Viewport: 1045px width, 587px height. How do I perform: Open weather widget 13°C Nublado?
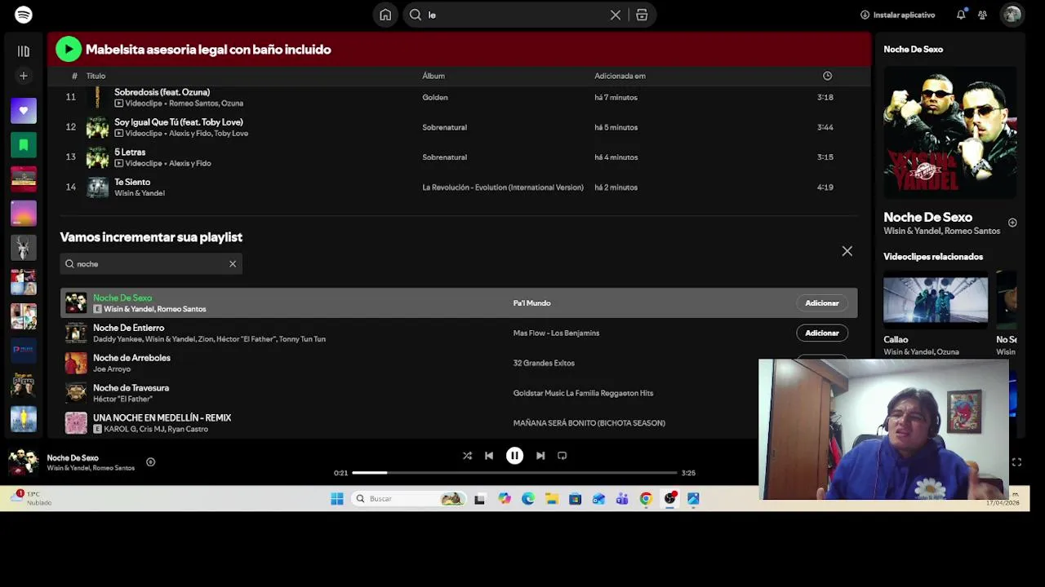click(33, 498)
